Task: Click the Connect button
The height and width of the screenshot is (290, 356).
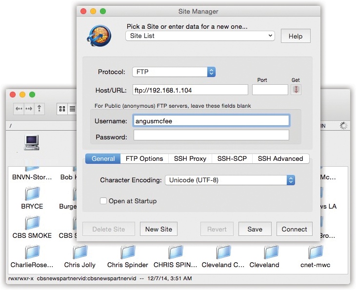Action: (295, 229)
